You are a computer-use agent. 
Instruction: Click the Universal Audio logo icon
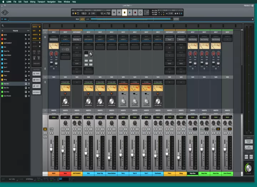5,12
